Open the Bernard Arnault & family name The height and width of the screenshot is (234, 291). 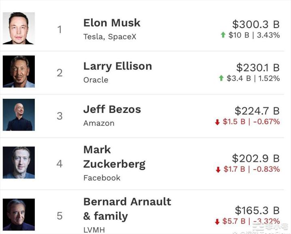[127, 209]
